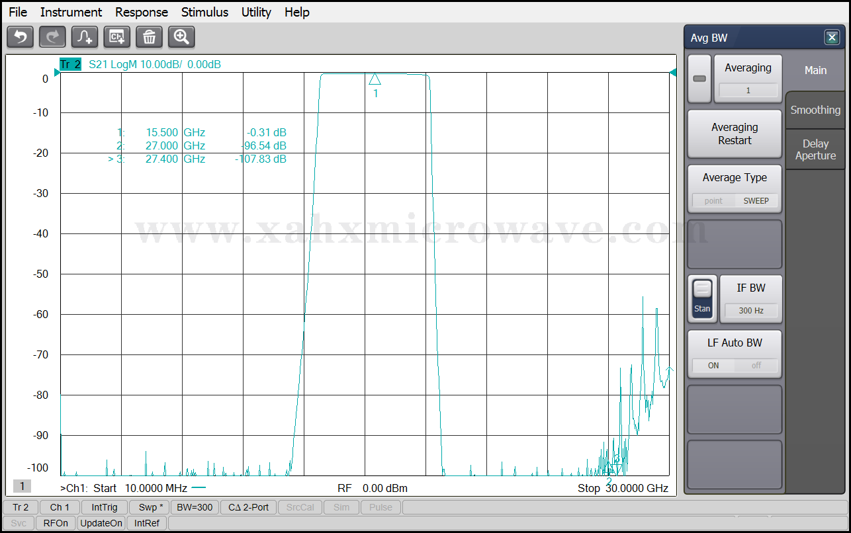Switch to the Smoothing tab
851x533 pixels.
point(815,110)
